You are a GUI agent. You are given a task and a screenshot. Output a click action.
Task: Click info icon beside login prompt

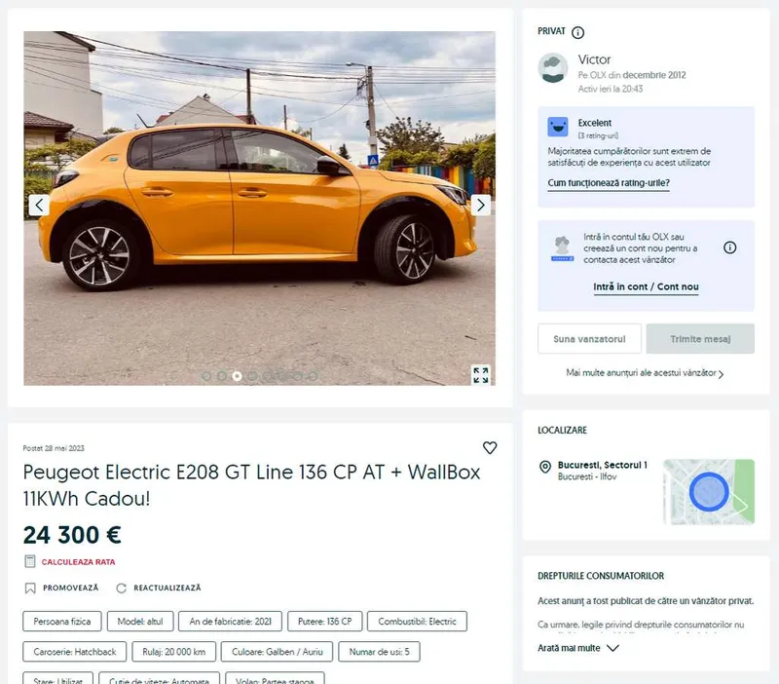click(x=729, y=247)
